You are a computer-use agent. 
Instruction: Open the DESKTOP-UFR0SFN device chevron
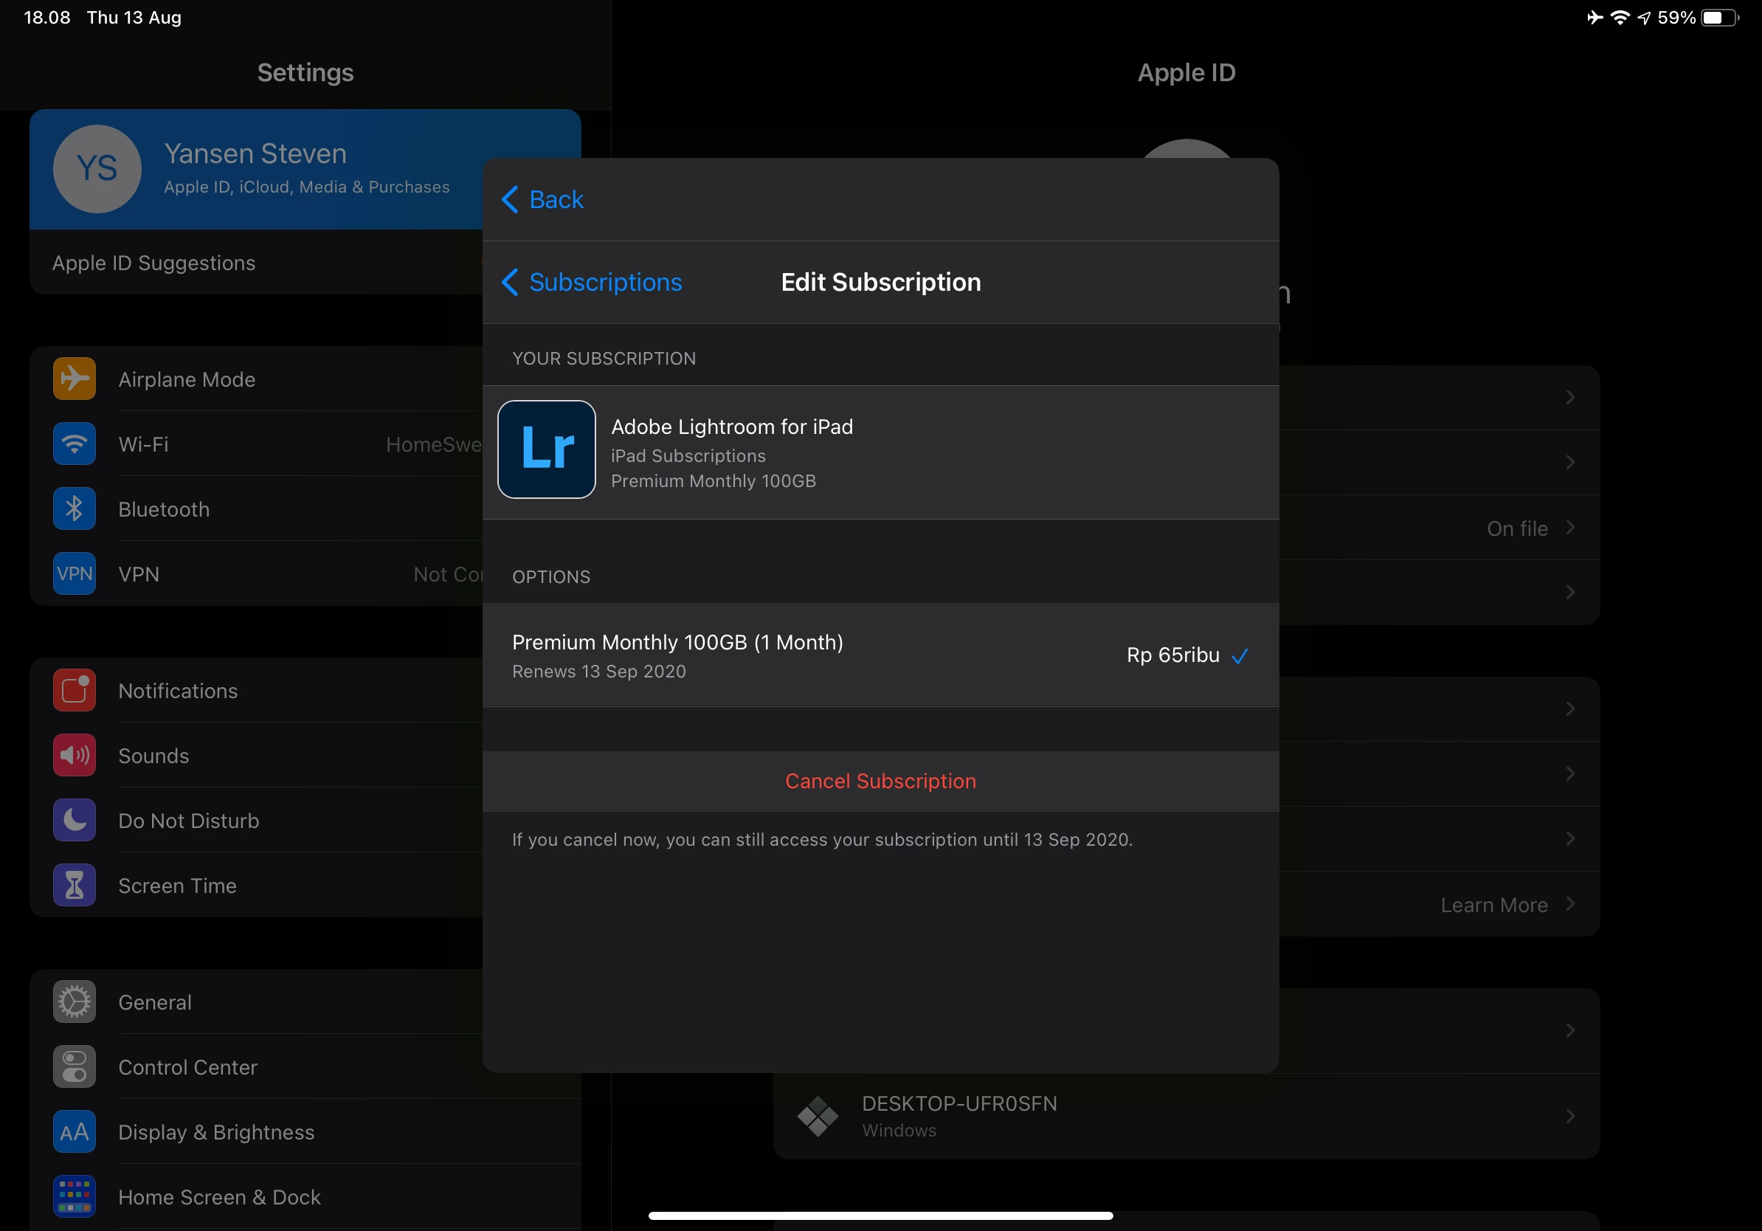coord(1569,1116)
